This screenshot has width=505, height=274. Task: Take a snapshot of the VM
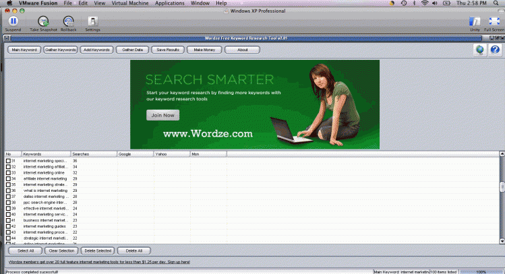[x=43, y=22]
